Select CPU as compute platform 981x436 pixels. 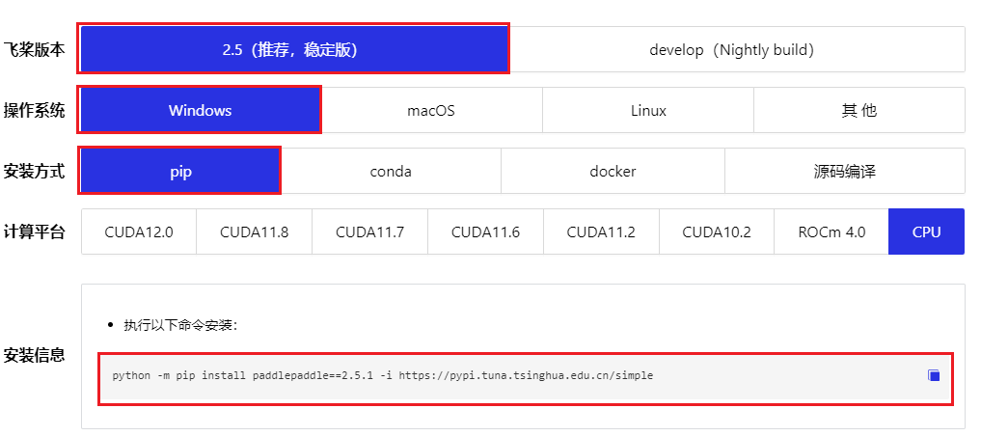pos(926,232)
